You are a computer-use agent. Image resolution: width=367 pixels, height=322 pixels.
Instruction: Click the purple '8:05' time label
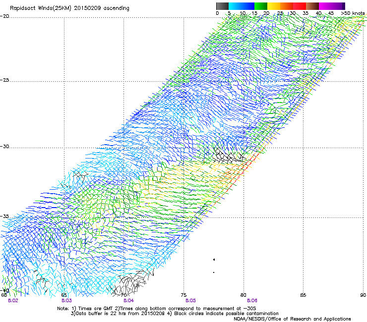point(190,301)
